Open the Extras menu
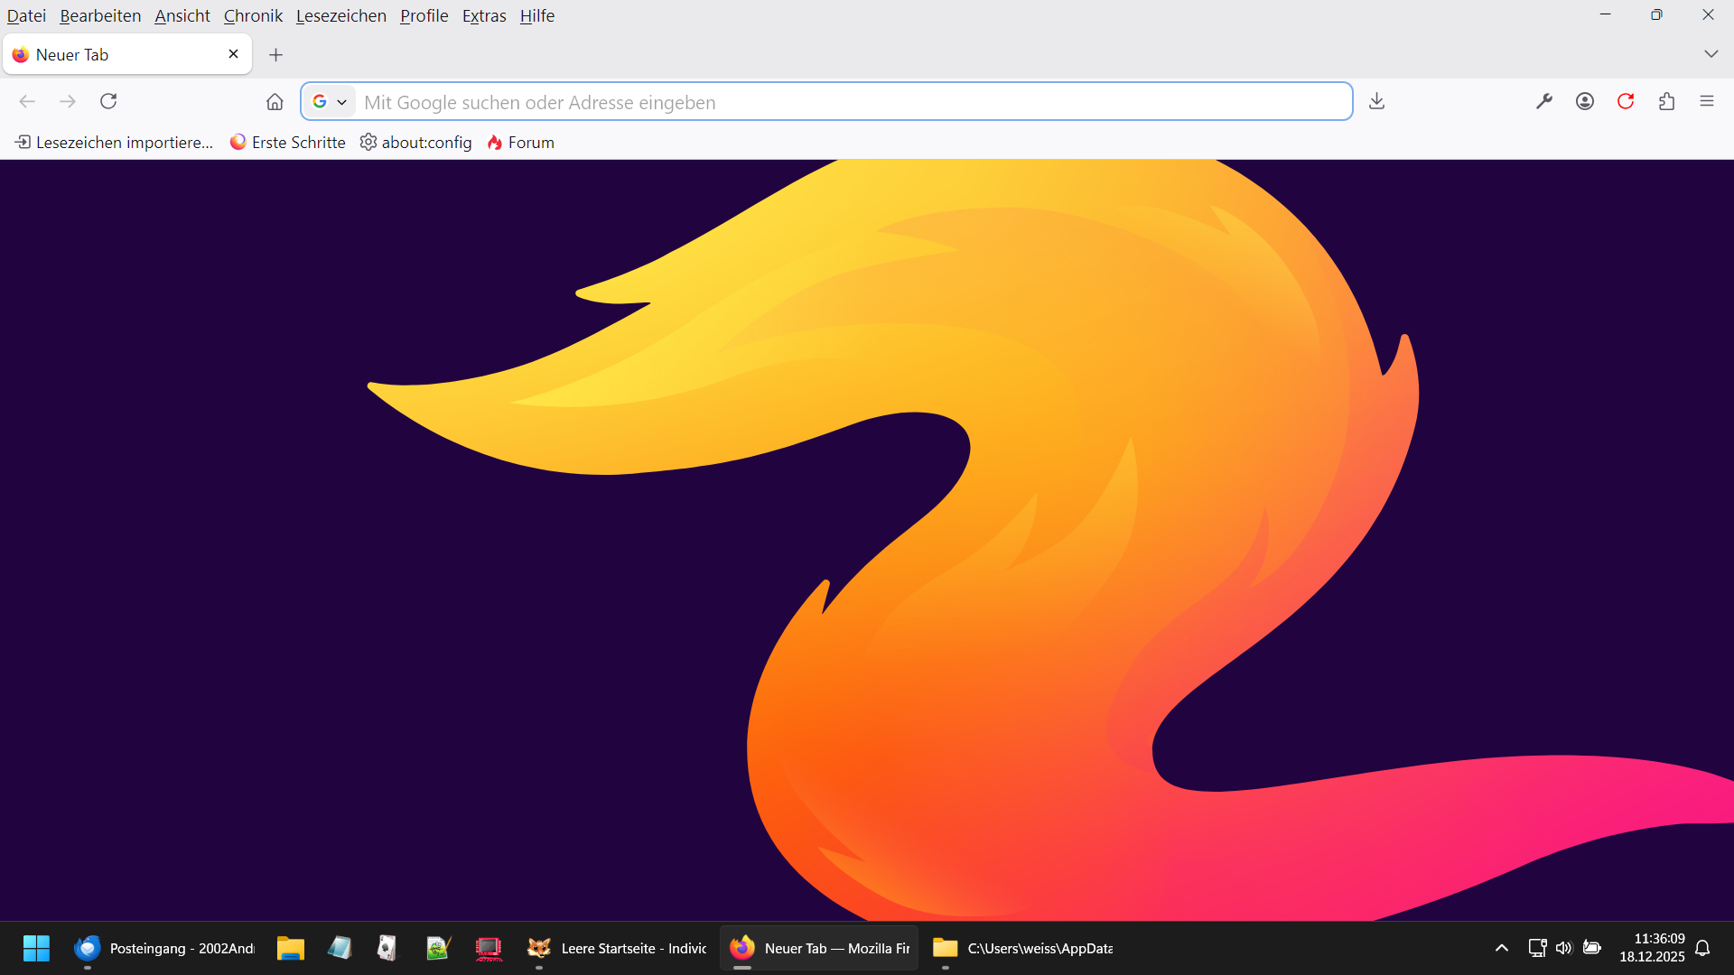 pos(484,15)
